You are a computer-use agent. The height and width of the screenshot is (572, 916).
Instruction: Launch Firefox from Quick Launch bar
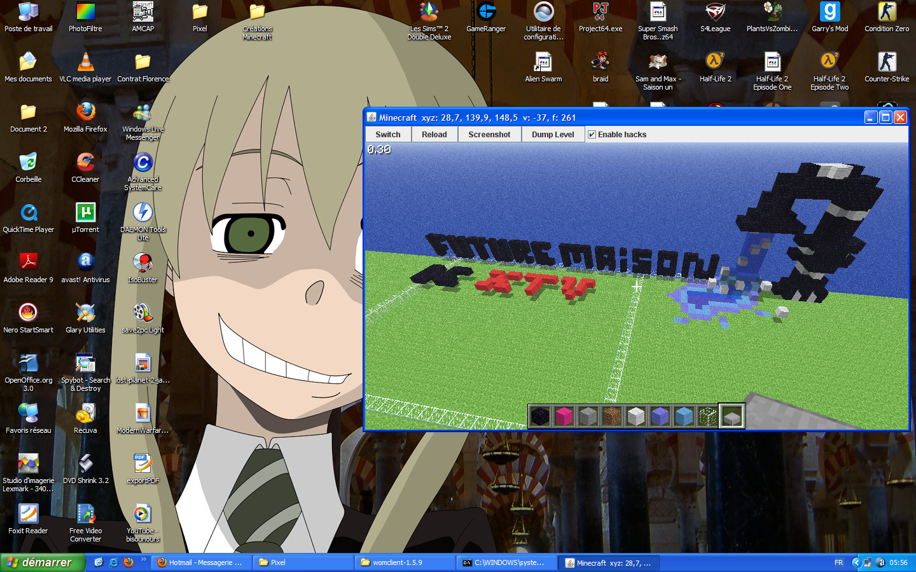pyautogui.click(x=128, y=562)
